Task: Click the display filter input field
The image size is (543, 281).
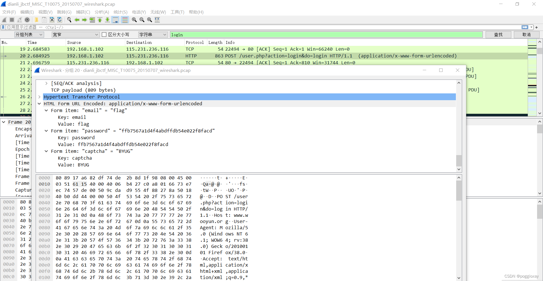Action: click(263, 27)
